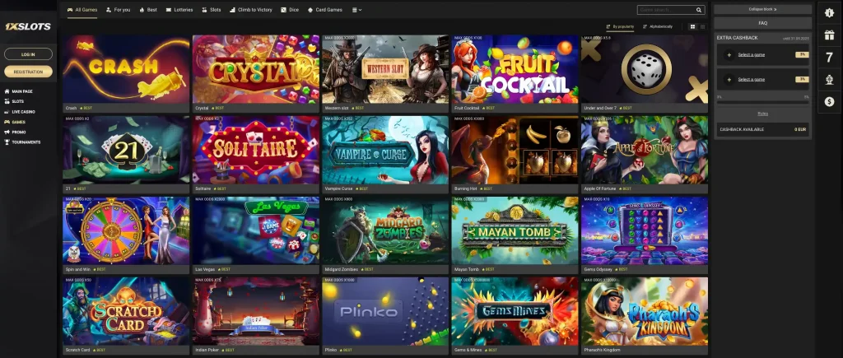Open the Vampire Curse game thumbnail
The height and width of the screenshot is (358, 843).
pos(385,150)
